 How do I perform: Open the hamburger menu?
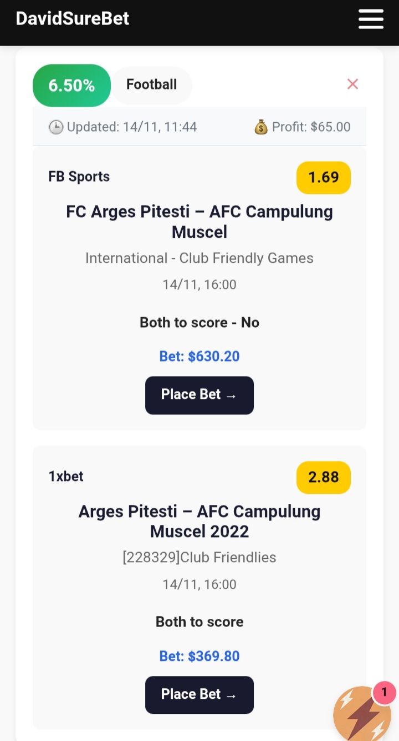click(x=371, y=19)
